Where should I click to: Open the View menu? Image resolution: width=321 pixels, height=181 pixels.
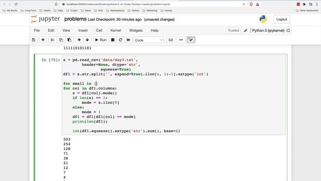pyautogui.click(x=66, y=30)
